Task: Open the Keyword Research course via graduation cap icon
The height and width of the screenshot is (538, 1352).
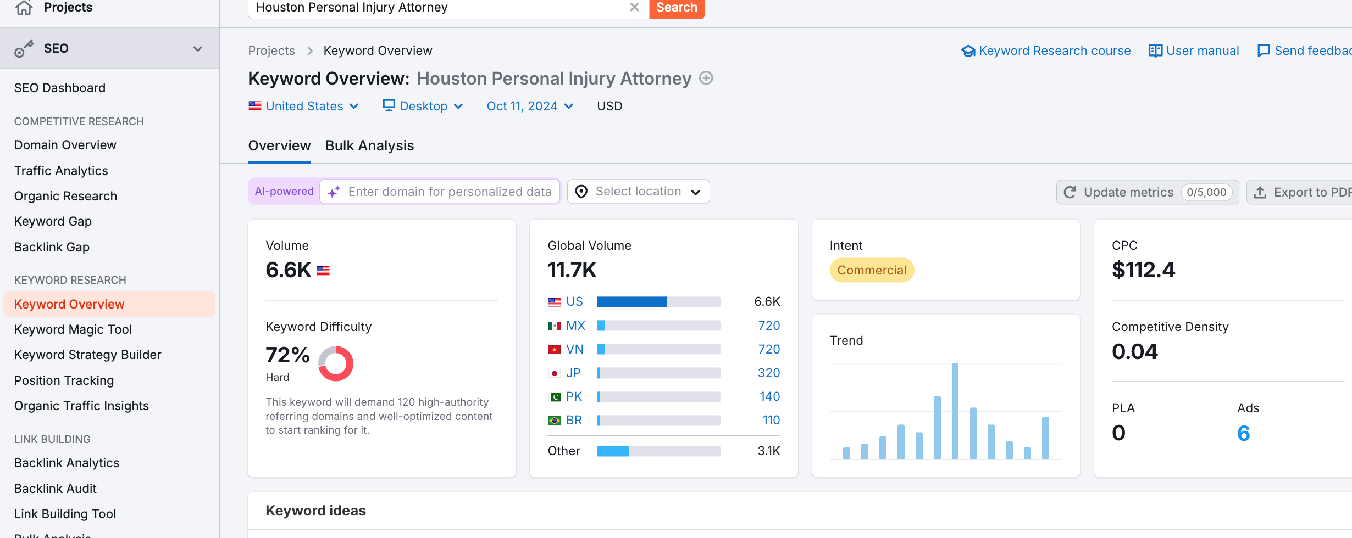Action: pos(968,51)
